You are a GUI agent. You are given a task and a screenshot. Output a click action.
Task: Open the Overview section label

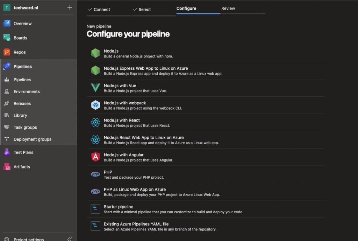23,23
